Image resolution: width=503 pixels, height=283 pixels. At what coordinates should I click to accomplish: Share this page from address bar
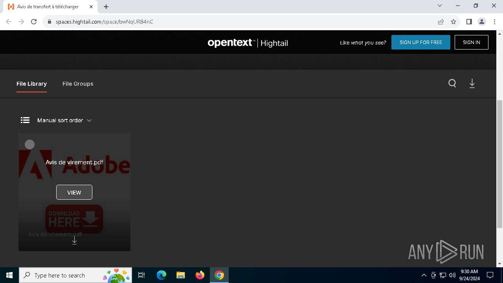(441, 22)
